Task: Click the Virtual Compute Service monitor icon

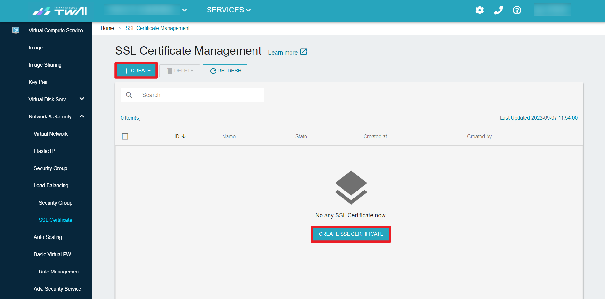Action: click(16, 30)
